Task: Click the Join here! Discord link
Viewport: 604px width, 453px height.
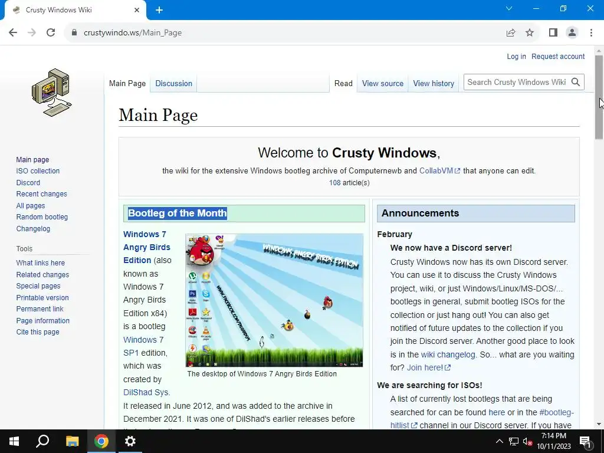Action: coord(429,368)
